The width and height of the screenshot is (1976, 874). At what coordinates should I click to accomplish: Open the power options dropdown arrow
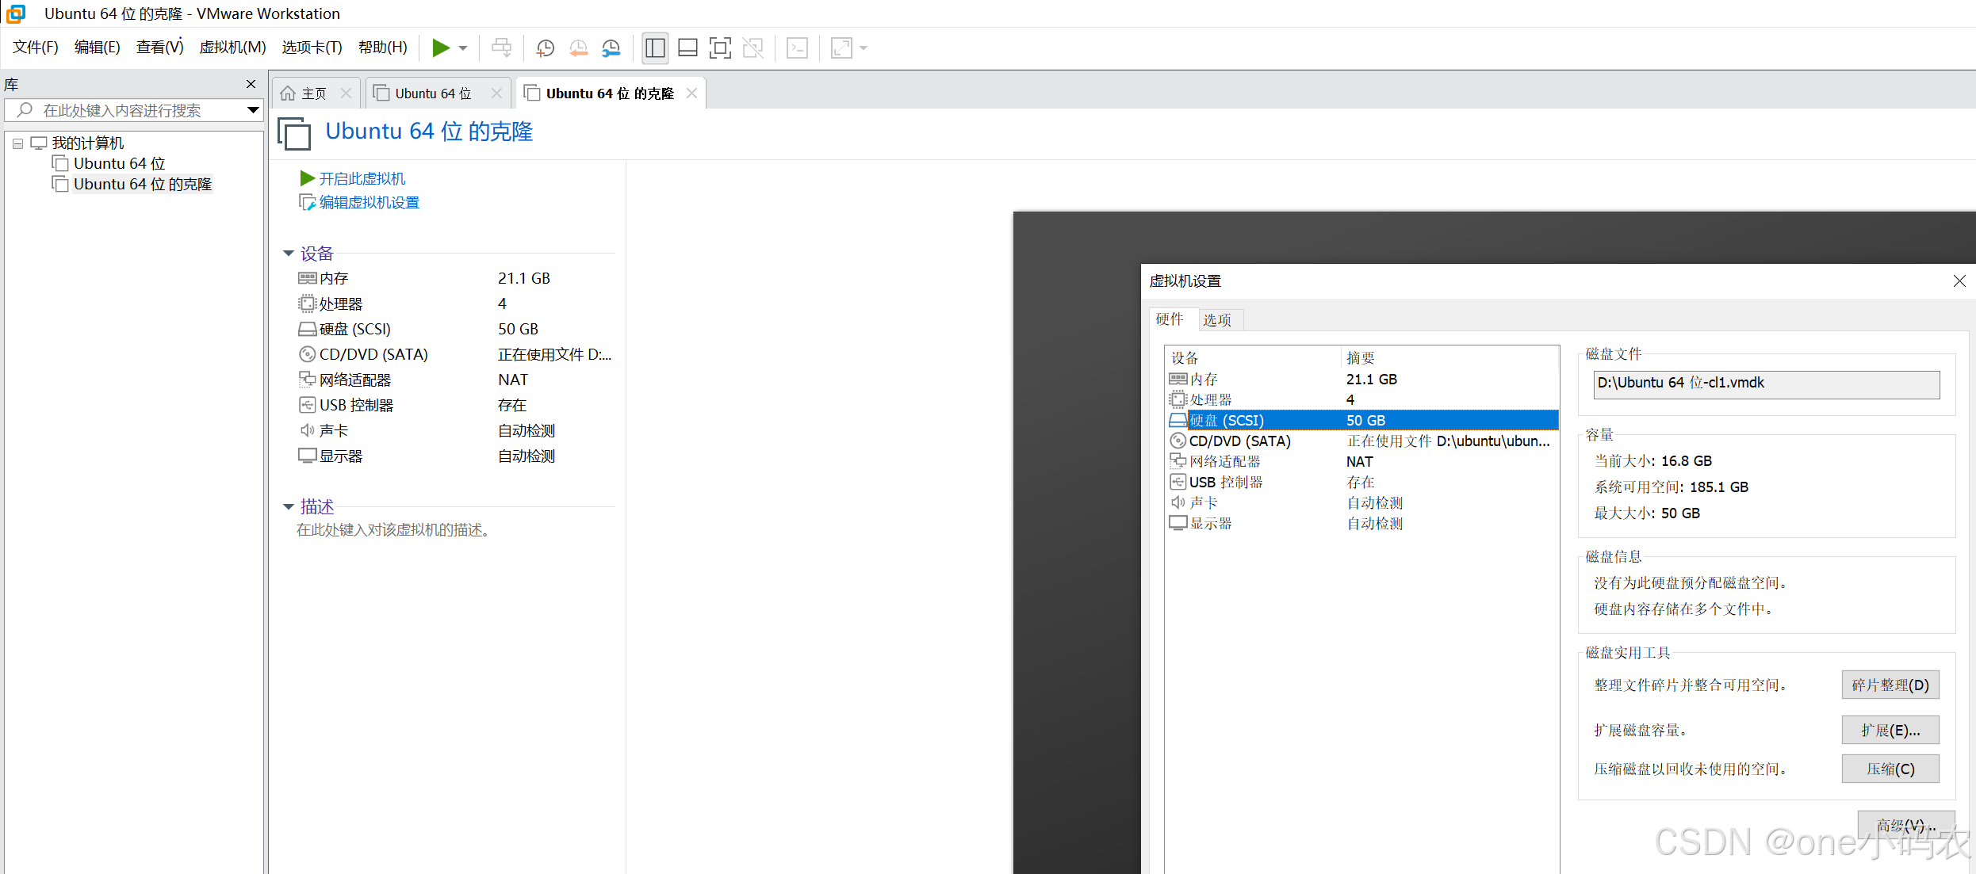[464, 48]
